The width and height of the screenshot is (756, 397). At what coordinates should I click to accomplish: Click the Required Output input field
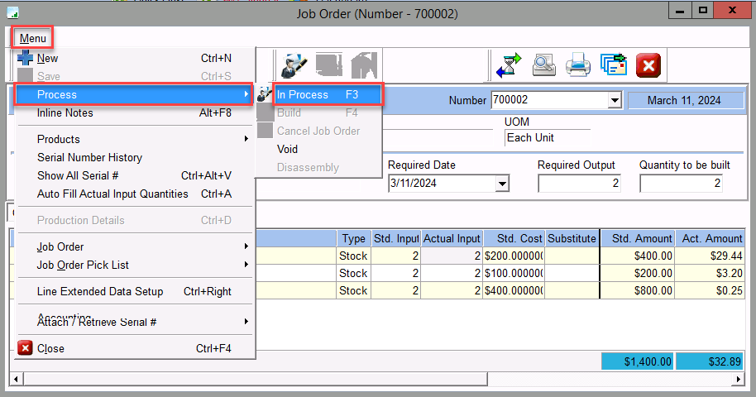click(x=579, y=184)
